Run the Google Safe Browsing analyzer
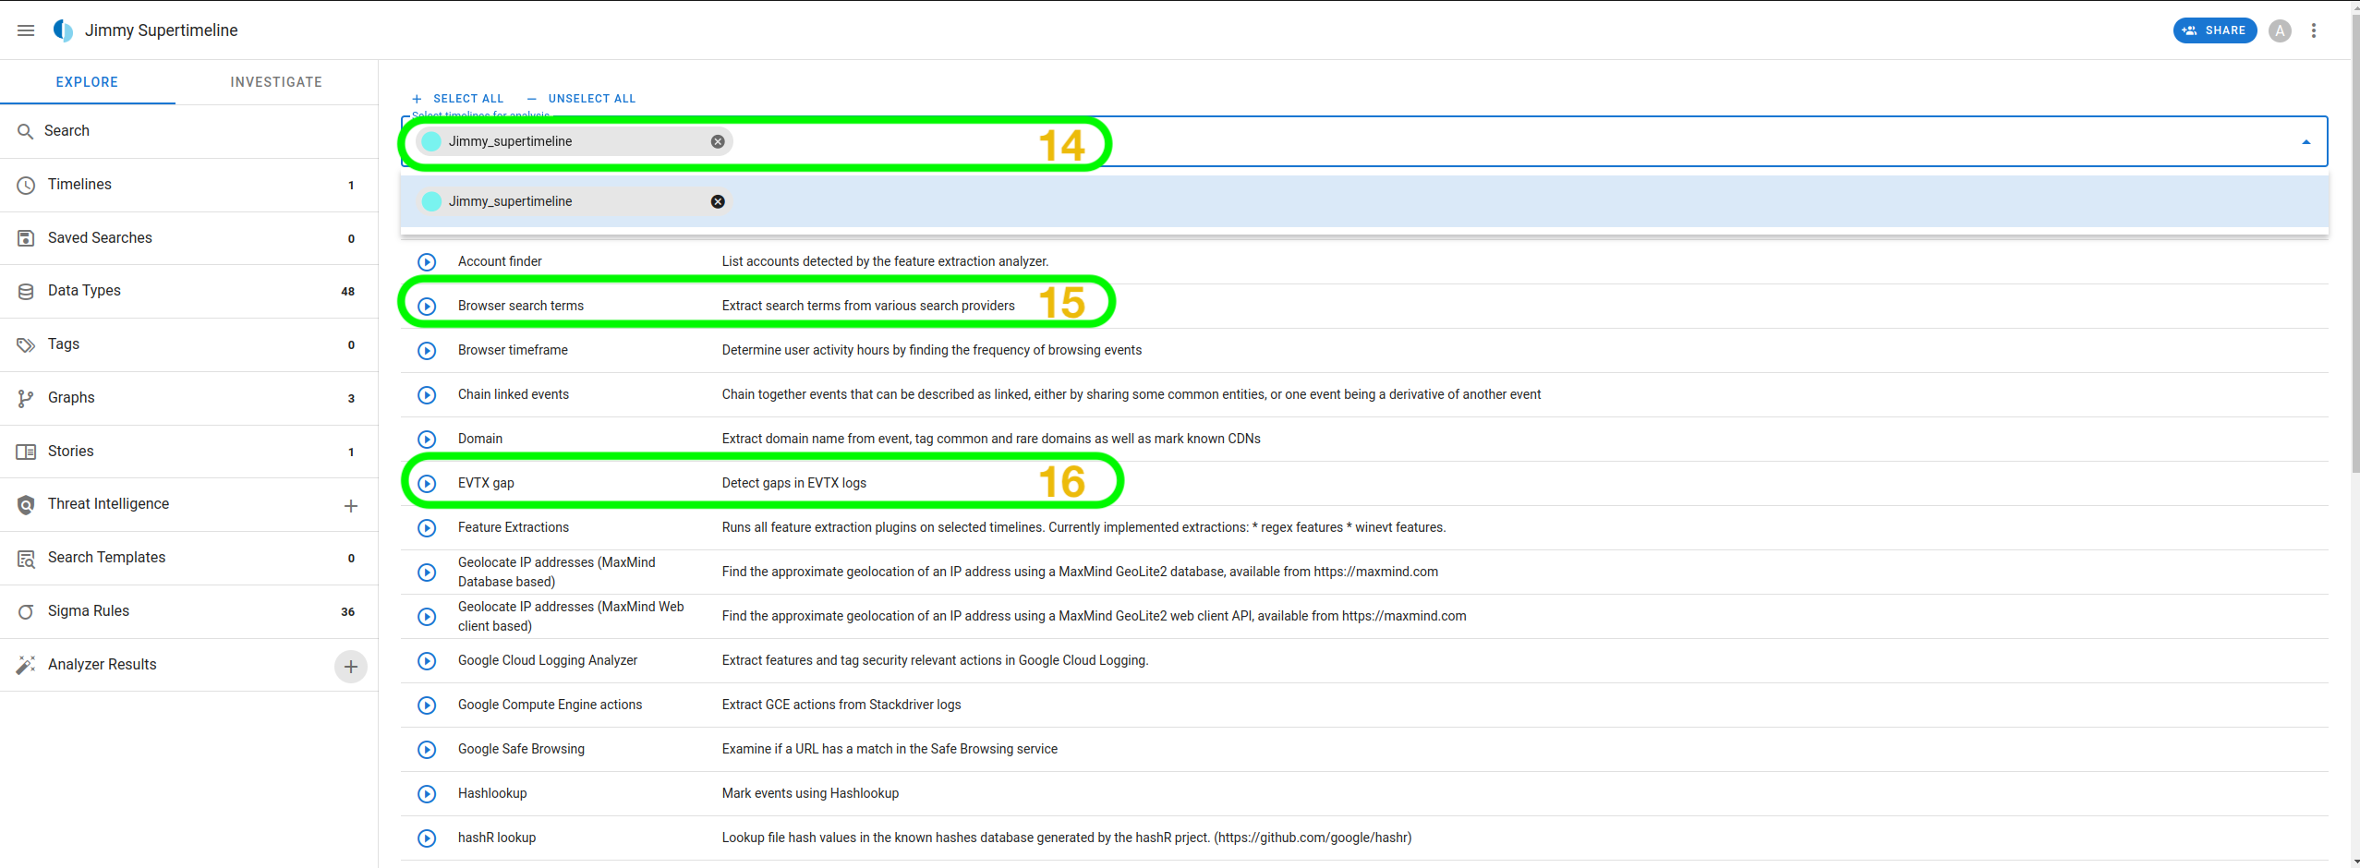This screenshot has height=868, width=2360. pyautogui.click(x=427, y=750)
